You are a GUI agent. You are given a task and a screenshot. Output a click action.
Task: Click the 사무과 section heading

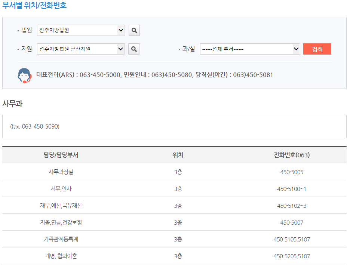click(12, 104)
